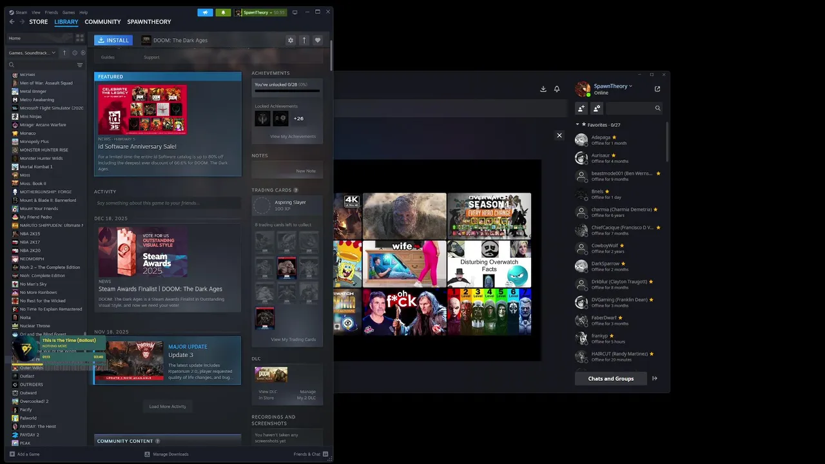Open the Friends menu

coord(52,12)
